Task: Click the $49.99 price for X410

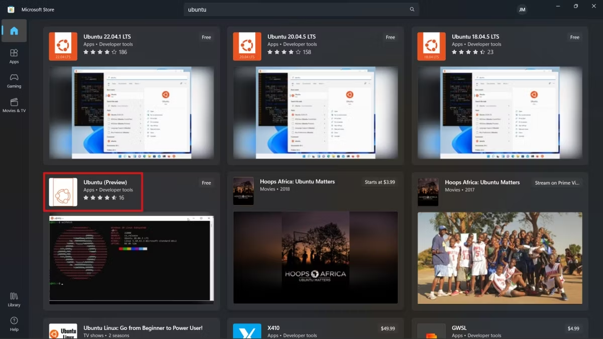Action: pyautogui.click(x=388, y=328)
